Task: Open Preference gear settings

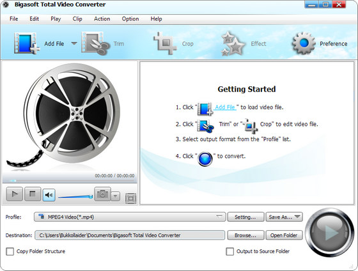Action: (x=304, y=43)
